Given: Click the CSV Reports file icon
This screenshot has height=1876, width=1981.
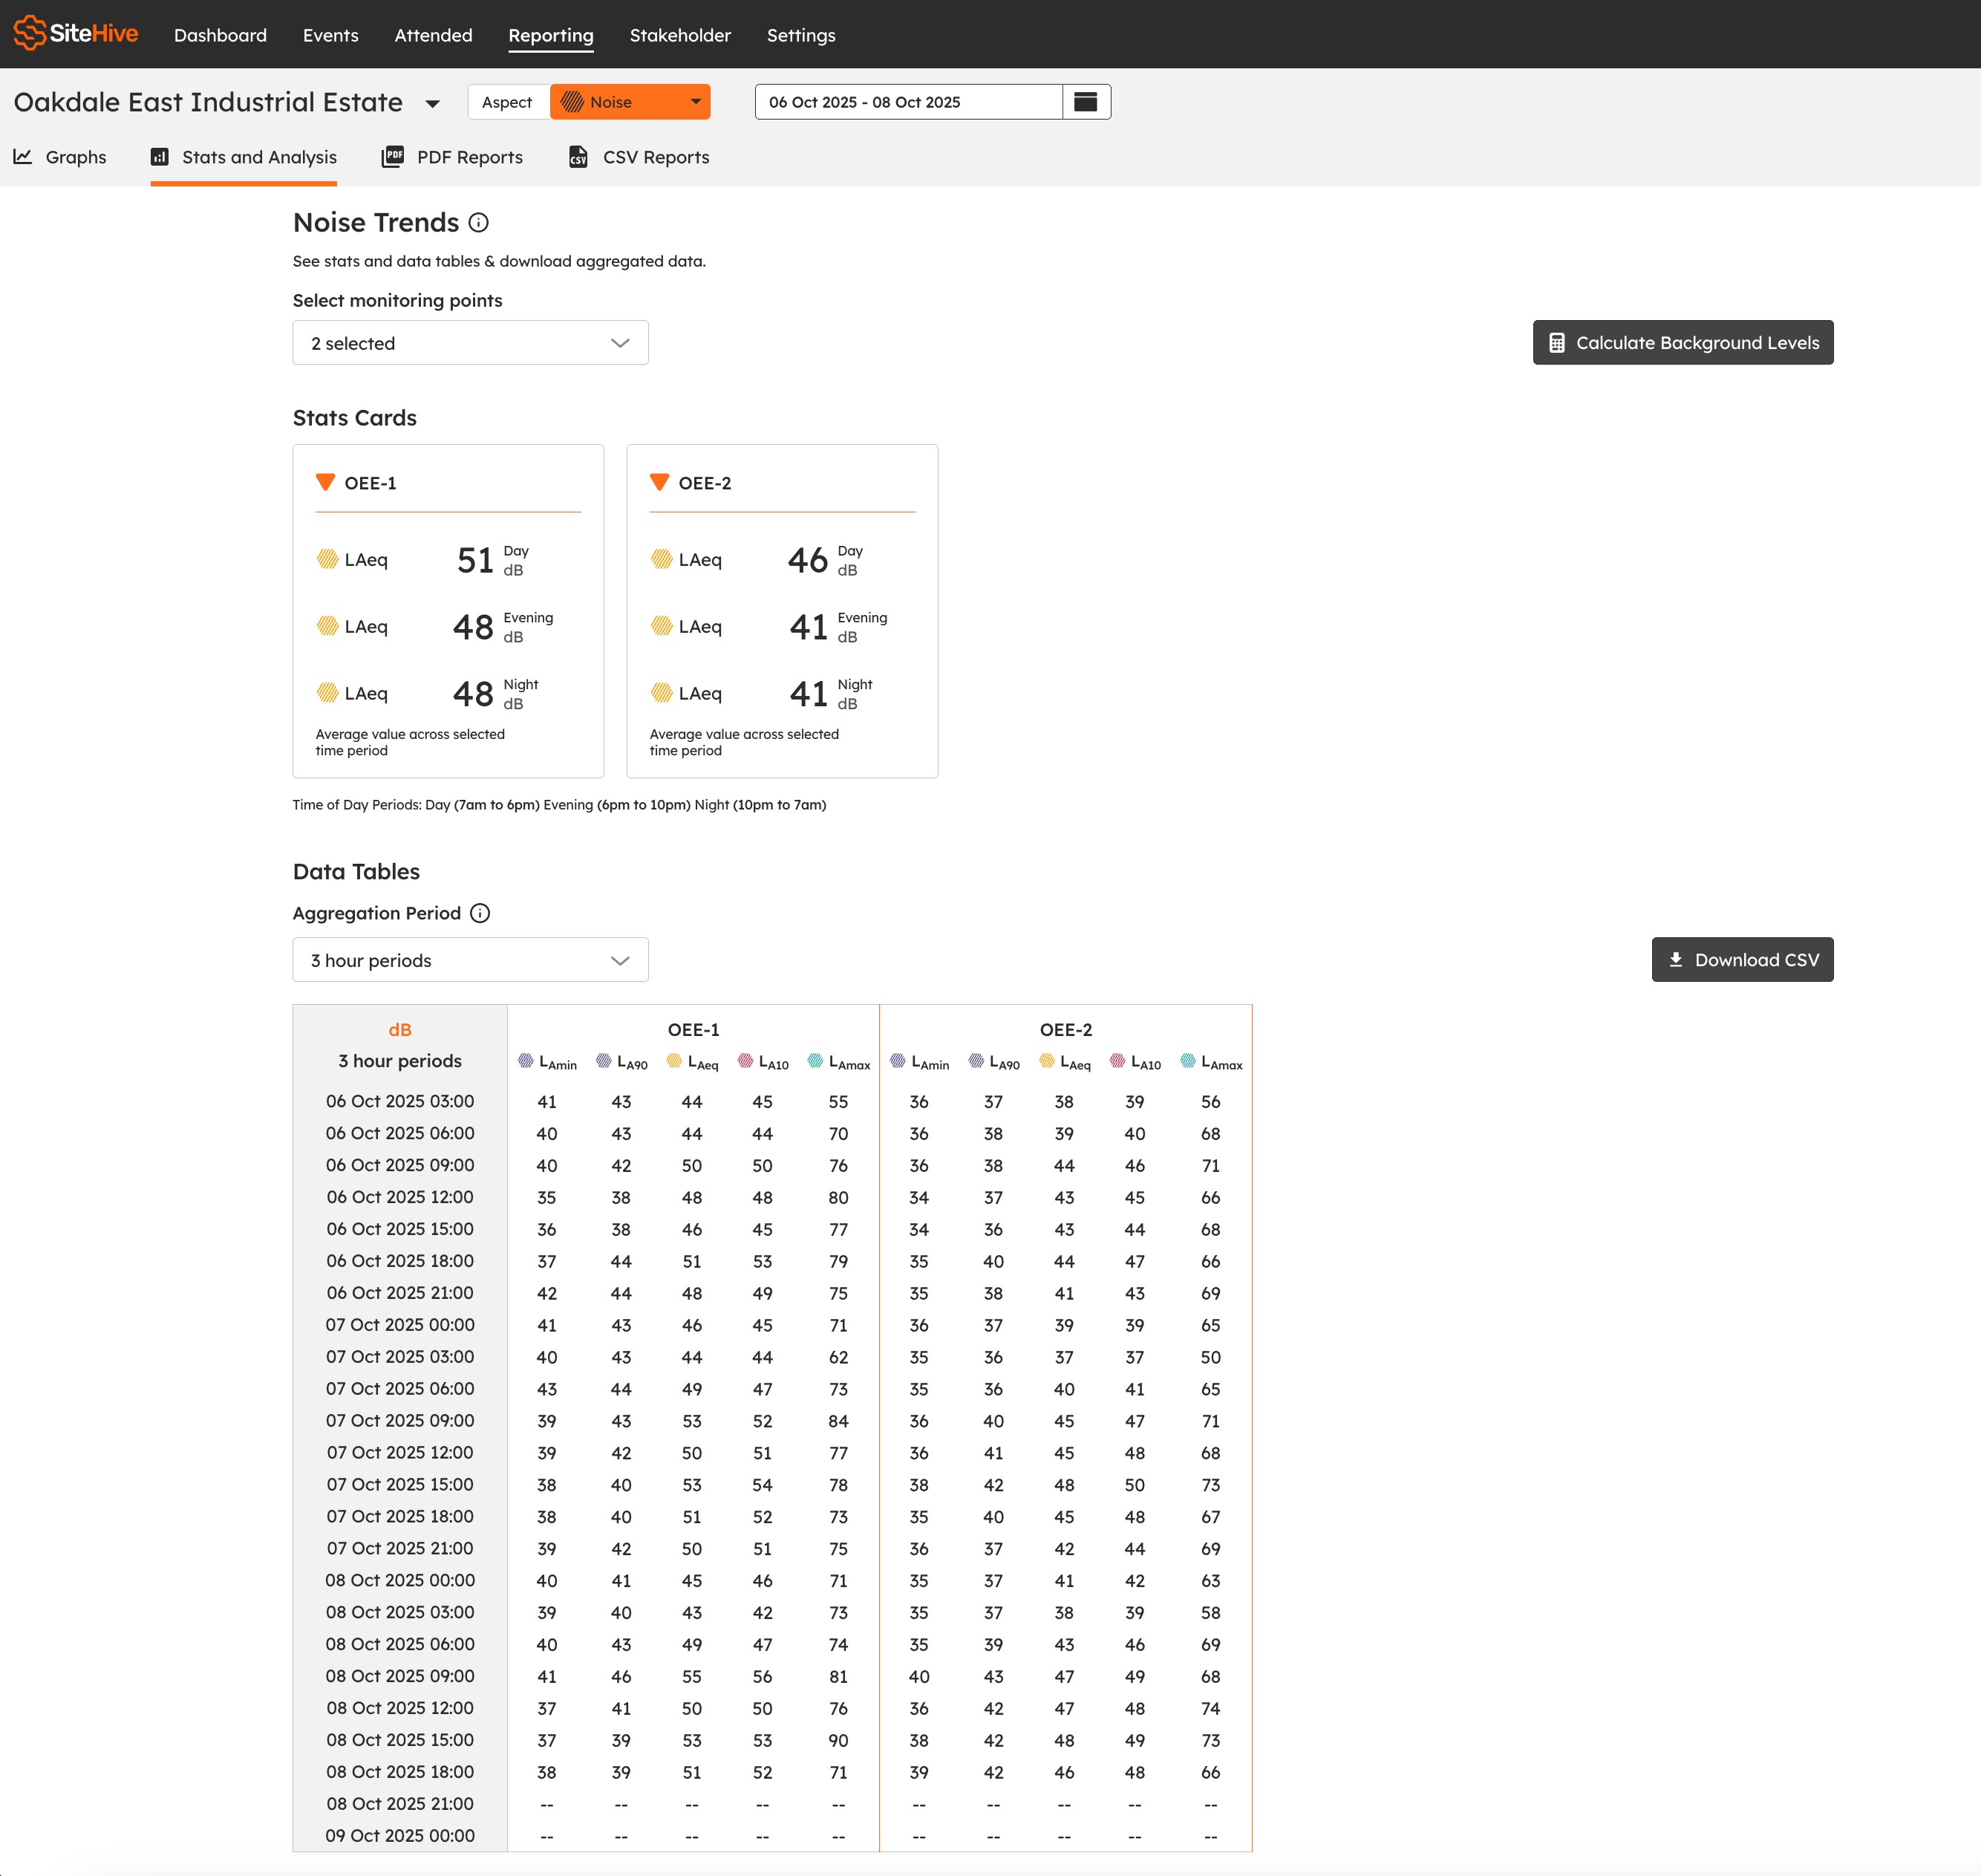Looking at the screenshot, I should (x=578, y=157).
